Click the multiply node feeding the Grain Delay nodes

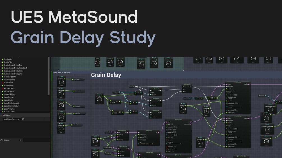212,98
